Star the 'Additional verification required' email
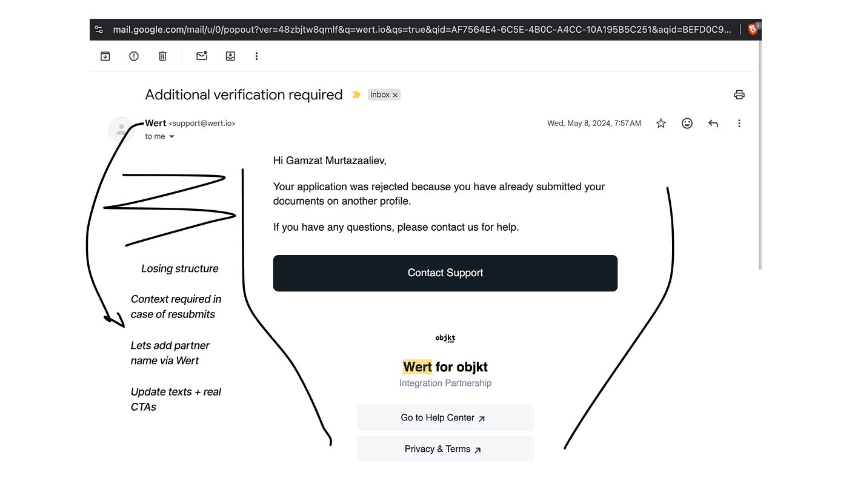The width and height of the screenshot is (852, 484). click(661, 123)
